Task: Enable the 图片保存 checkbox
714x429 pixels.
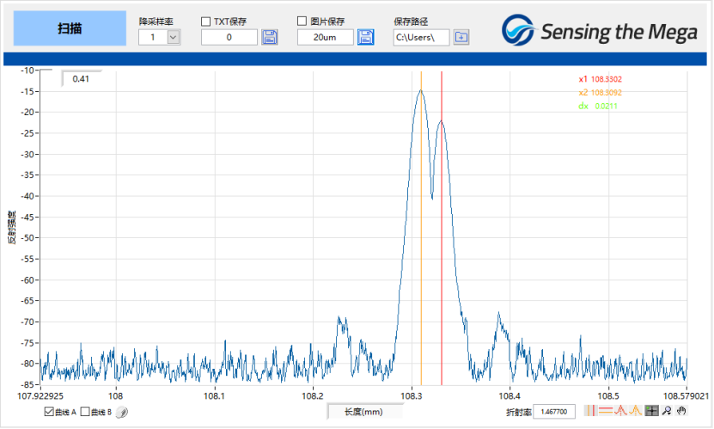Action: [x=302, y=21]
